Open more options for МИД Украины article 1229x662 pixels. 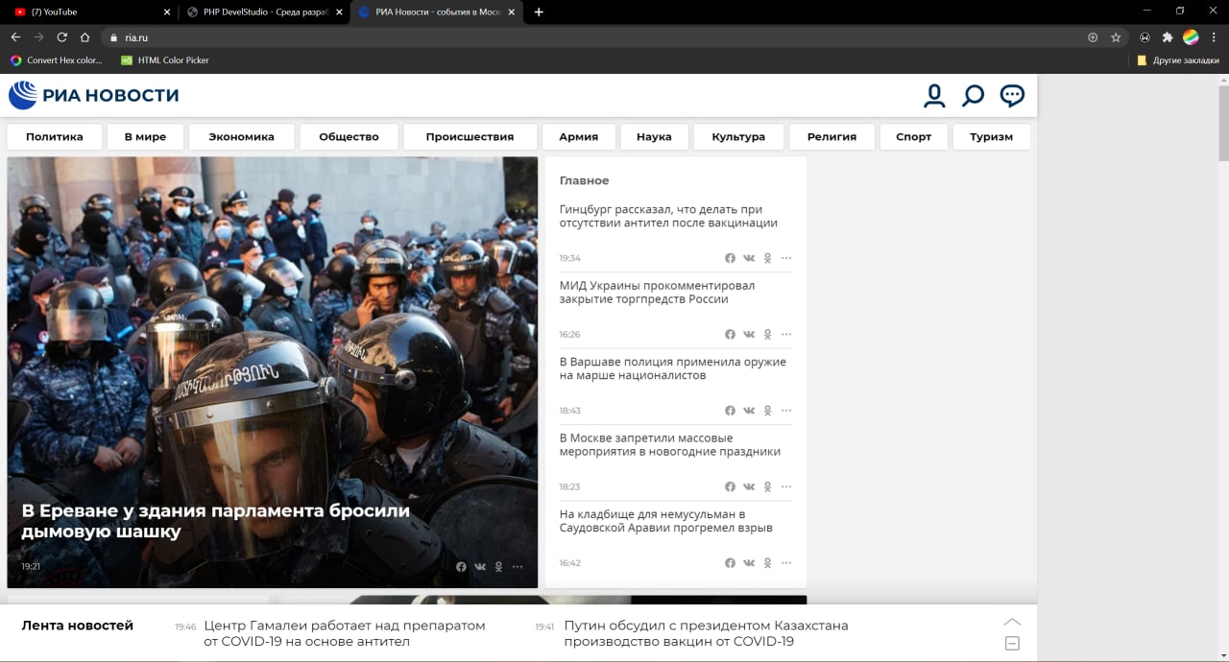[786, 334]
